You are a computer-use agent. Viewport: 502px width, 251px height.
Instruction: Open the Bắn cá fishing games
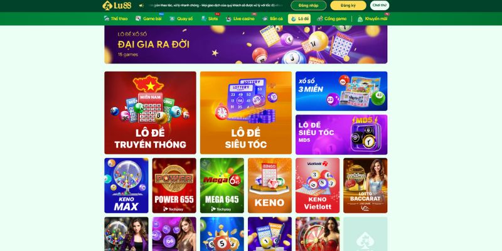coord(272,19)
